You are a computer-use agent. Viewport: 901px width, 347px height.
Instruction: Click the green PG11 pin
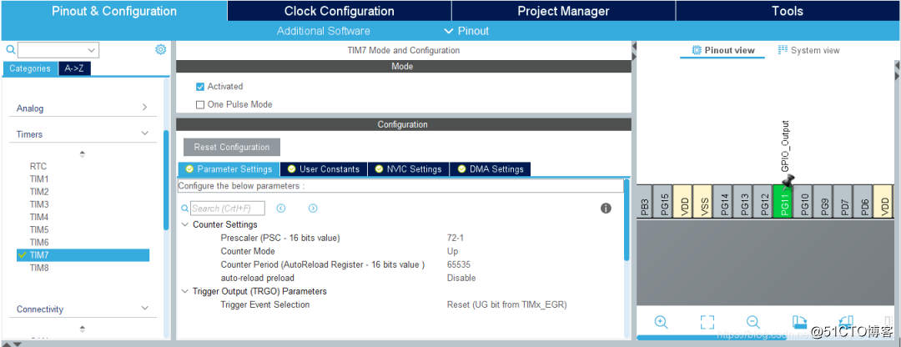784,202
